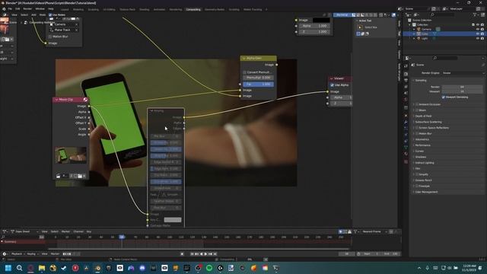487x274 pixels.
Task: Toggle Viewport Denoising checkbox
Action: [444, 97]
